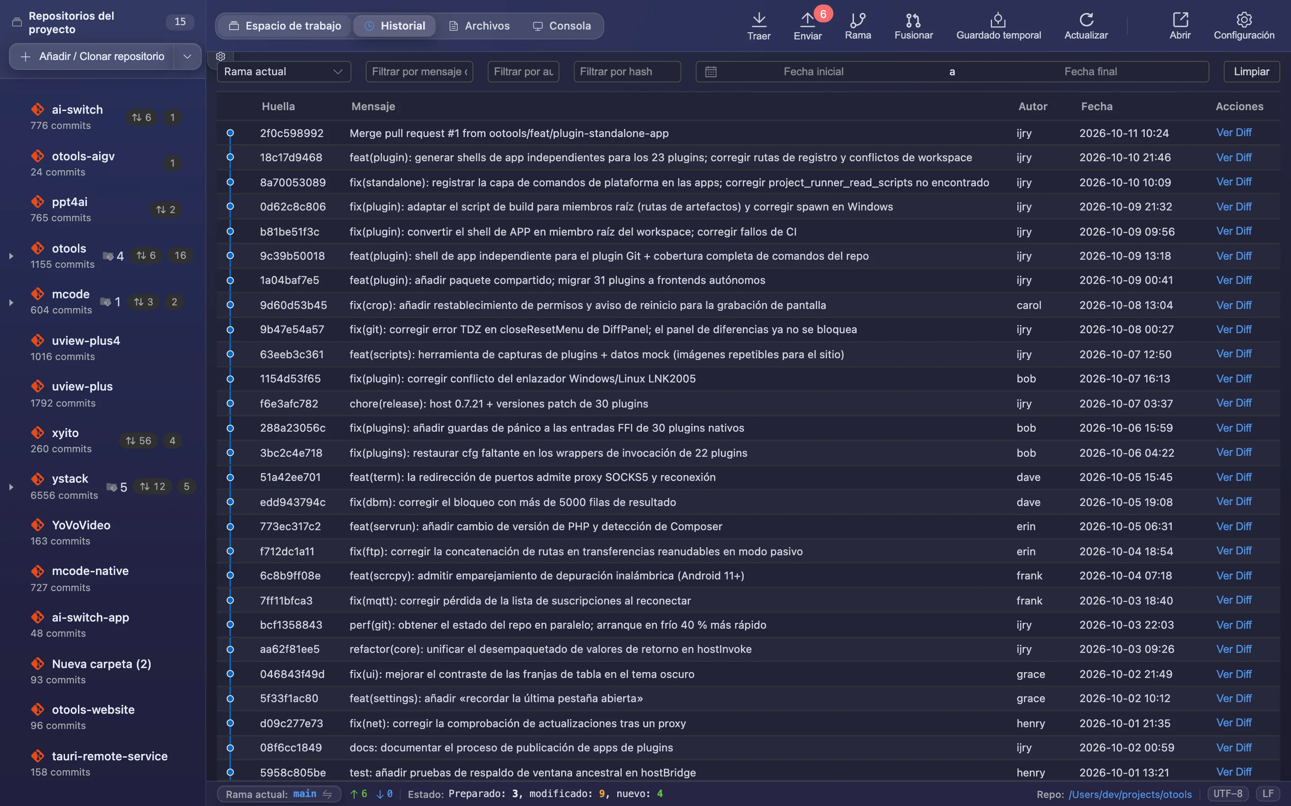The image size is (1291, 806).
Task: Click Añadir / Clonar repositorio button
Action: click(92, 56)
